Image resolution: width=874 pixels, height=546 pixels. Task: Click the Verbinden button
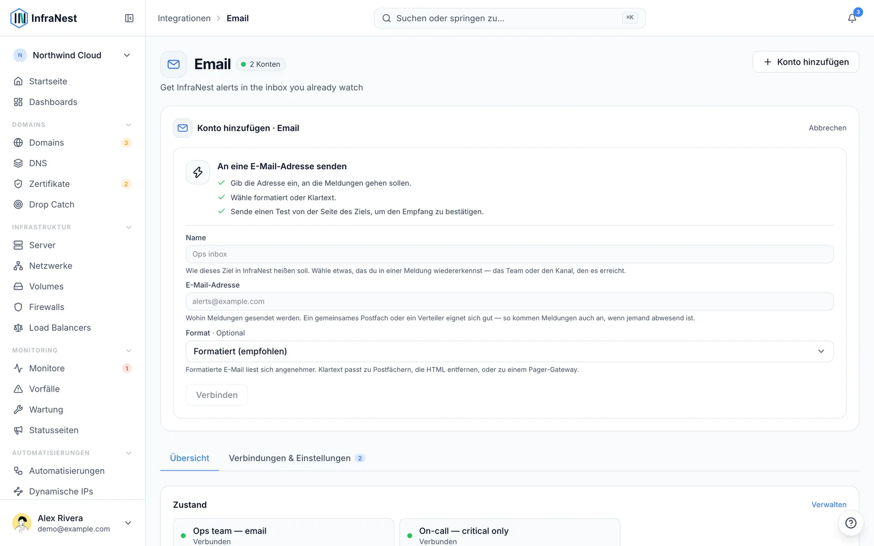click(x=217, y=395)
